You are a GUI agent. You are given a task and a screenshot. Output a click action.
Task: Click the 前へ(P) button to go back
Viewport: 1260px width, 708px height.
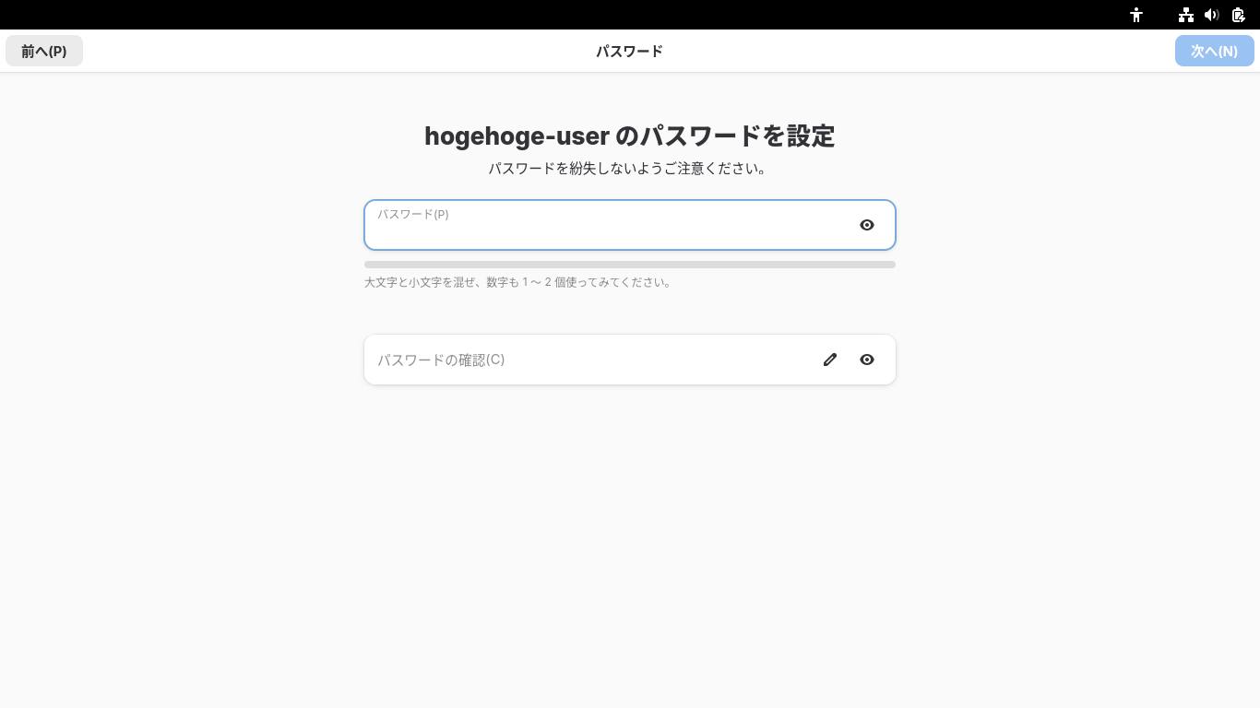[44, 51]
